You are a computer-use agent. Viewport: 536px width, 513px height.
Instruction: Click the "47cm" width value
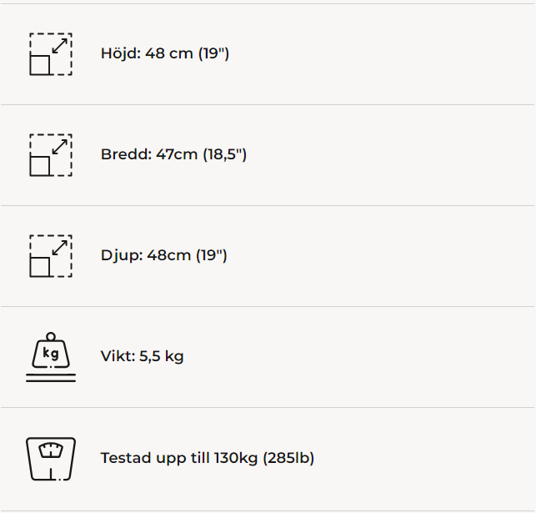coord(177,155)
